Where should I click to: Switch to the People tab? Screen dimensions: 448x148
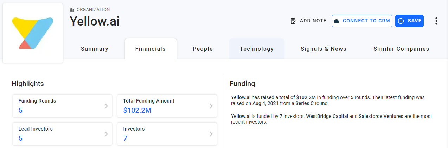(203, 49)
